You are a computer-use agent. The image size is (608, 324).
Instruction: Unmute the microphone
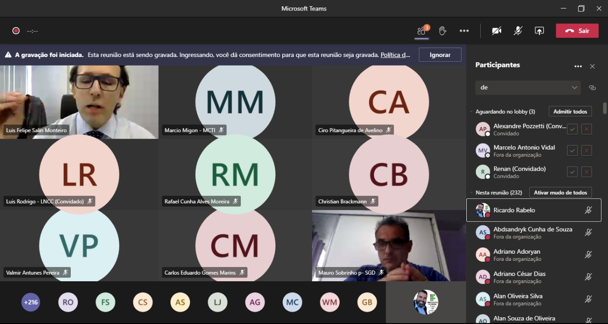coord(518,31)
